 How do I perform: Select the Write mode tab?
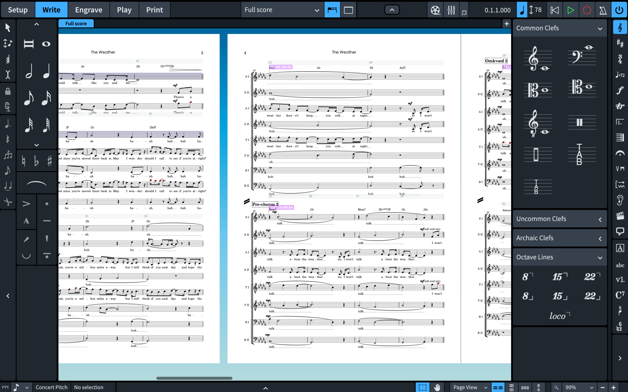click(x=51, y=10)
